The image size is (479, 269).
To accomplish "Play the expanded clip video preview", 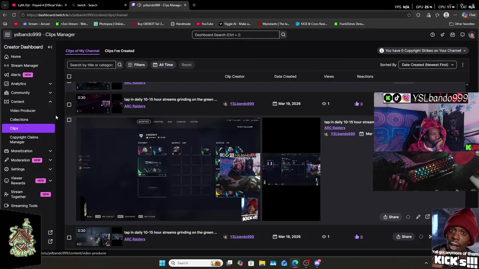I will [x=168, y=170].
